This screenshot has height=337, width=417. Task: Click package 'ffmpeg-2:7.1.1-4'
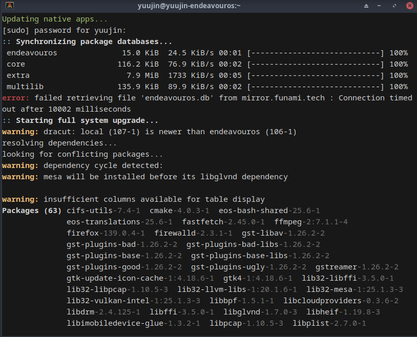click(x=311, y=222)
